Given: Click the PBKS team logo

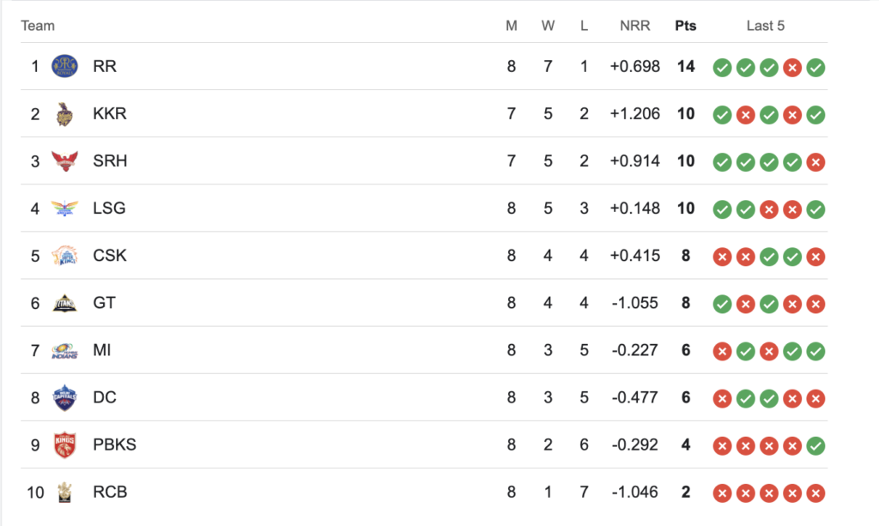Looking at the screenshot, I should (64, 444).
